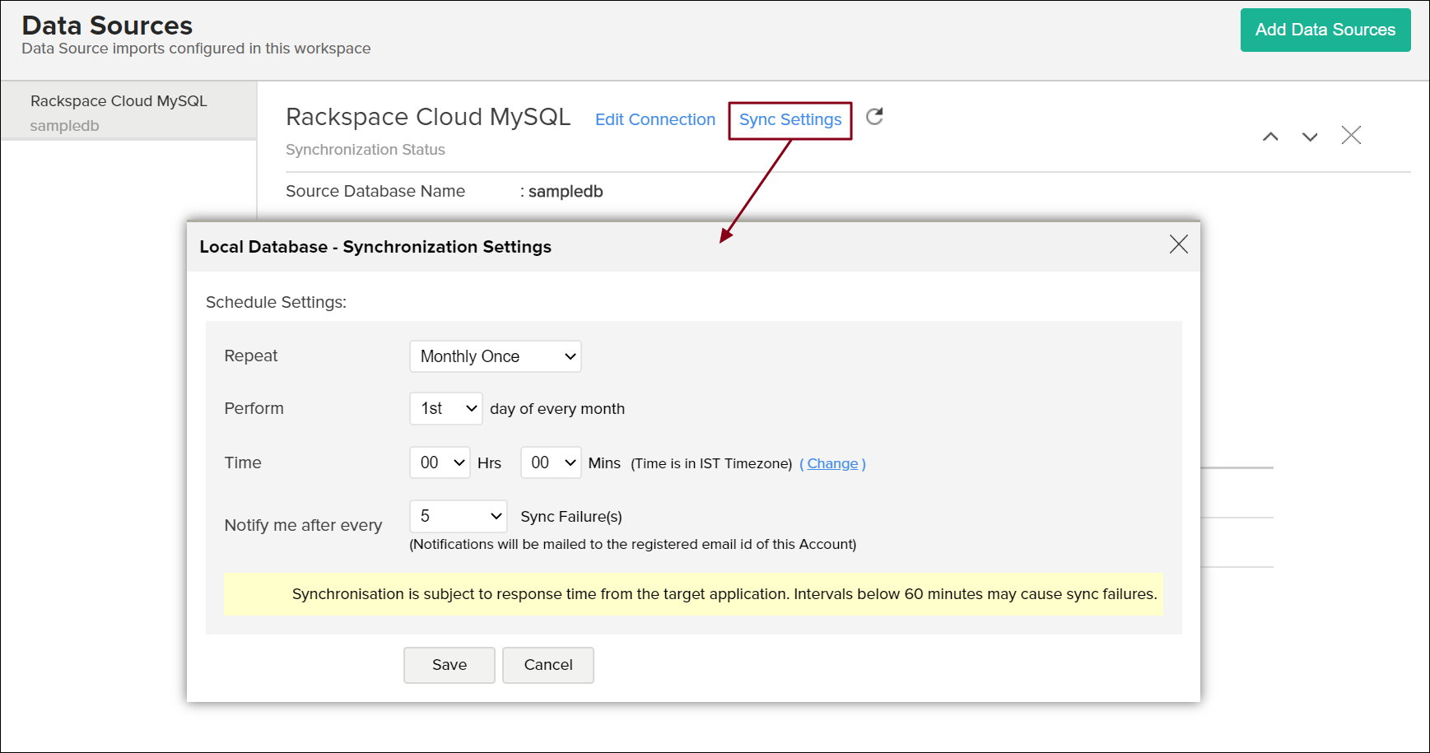Go to next data source with down chevron
The height and width of the screenshot is (753, 1430).
[1310, 137]
